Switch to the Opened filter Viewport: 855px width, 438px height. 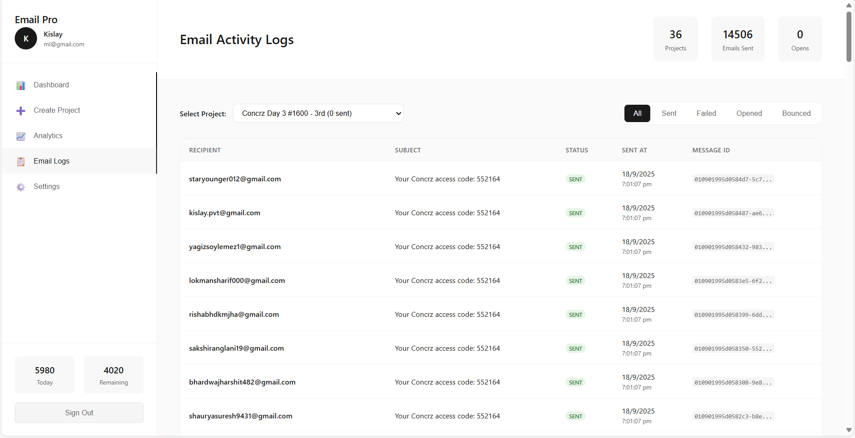point(749,114)
